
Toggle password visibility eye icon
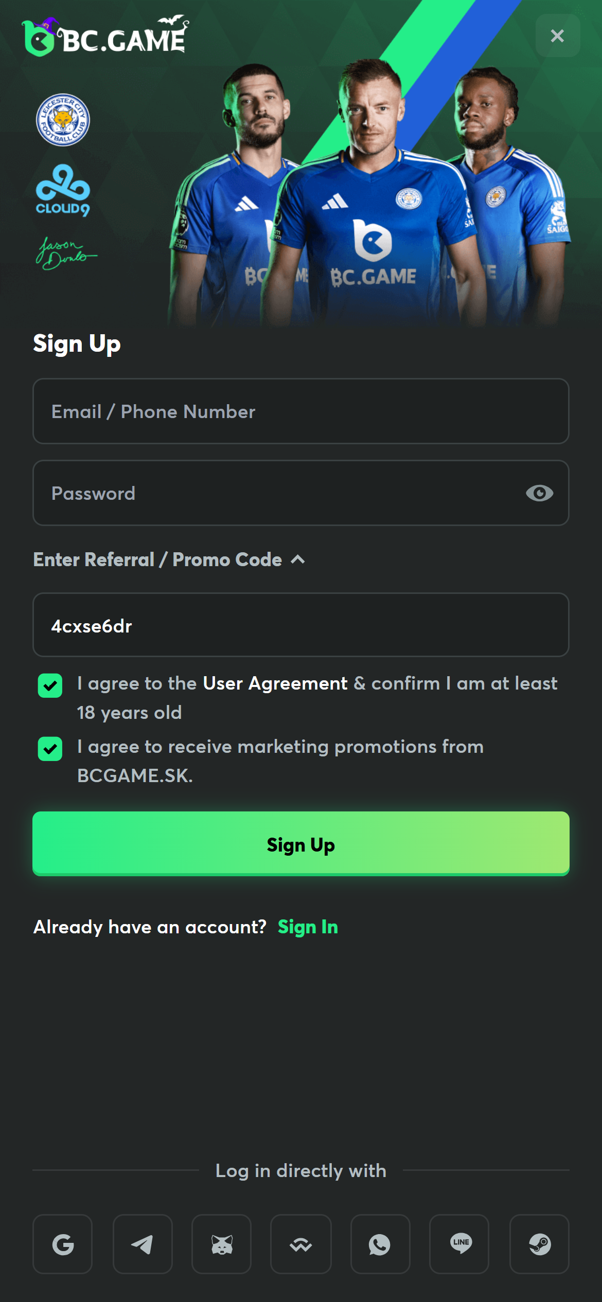click(539, 493)
